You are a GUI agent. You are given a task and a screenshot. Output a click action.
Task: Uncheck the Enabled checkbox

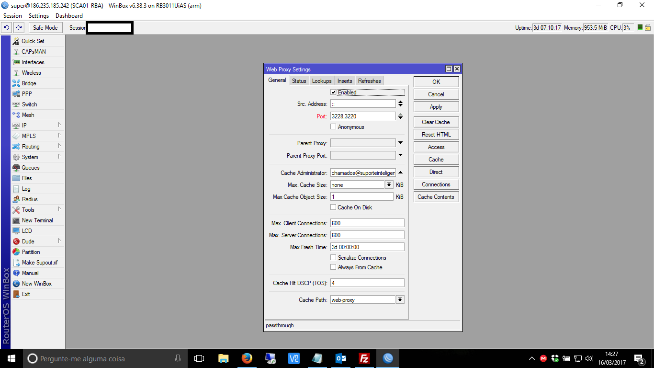tap(334, 92)
